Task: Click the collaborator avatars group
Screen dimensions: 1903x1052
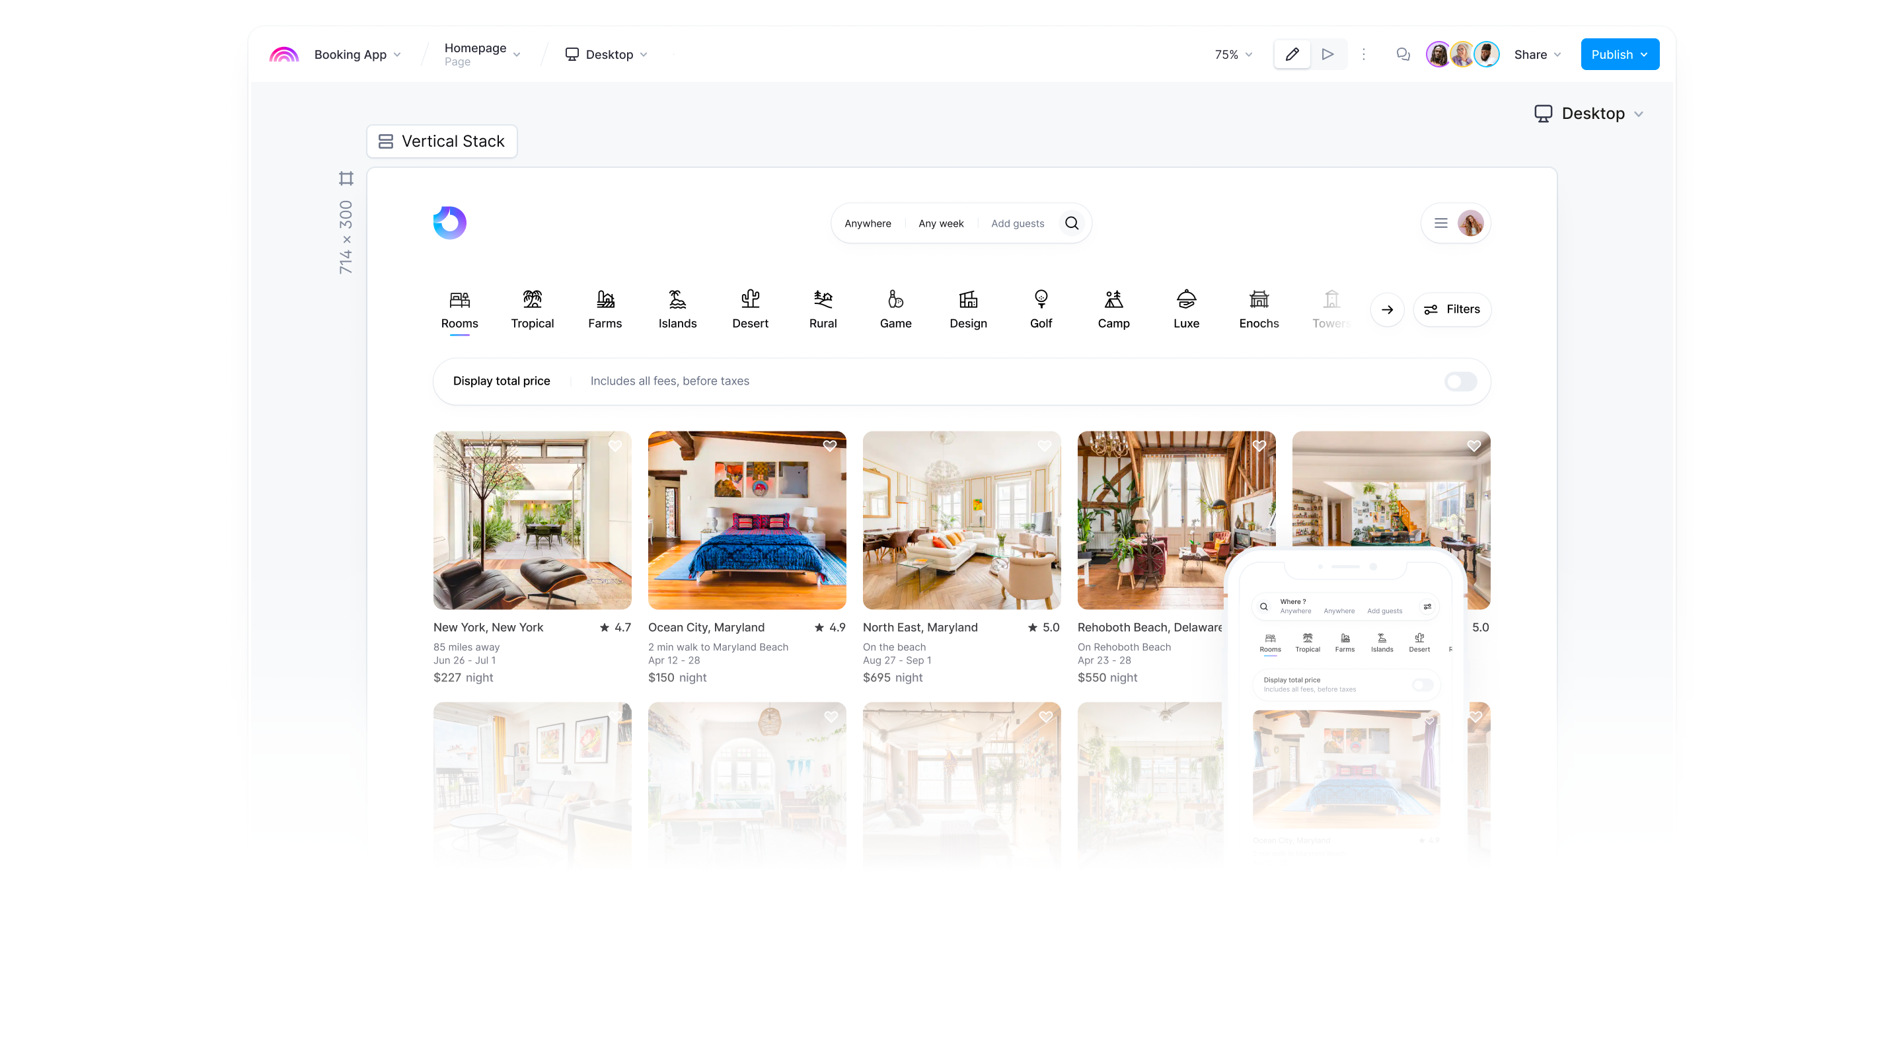Action: tap(1462, 55)
